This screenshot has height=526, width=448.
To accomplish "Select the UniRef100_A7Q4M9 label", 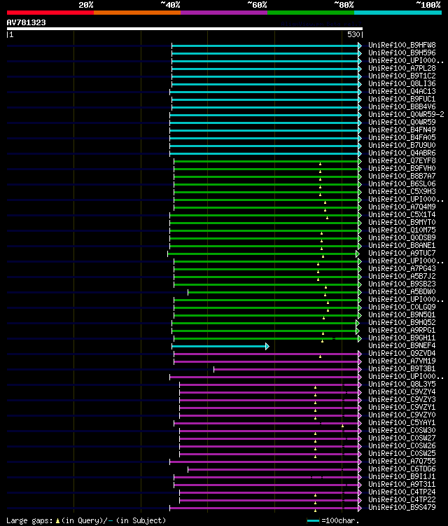I will click(x=402, y=207).
